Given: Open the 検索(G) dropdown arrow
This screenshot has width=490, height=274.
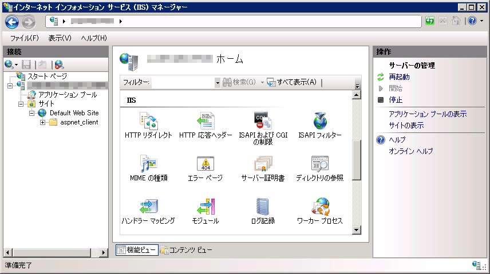Looking at the screenshot, I should point(262,83).
